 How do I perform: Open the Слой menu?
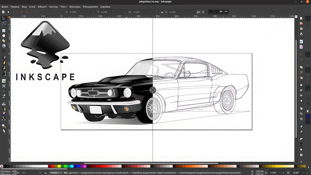pos(32,7)
